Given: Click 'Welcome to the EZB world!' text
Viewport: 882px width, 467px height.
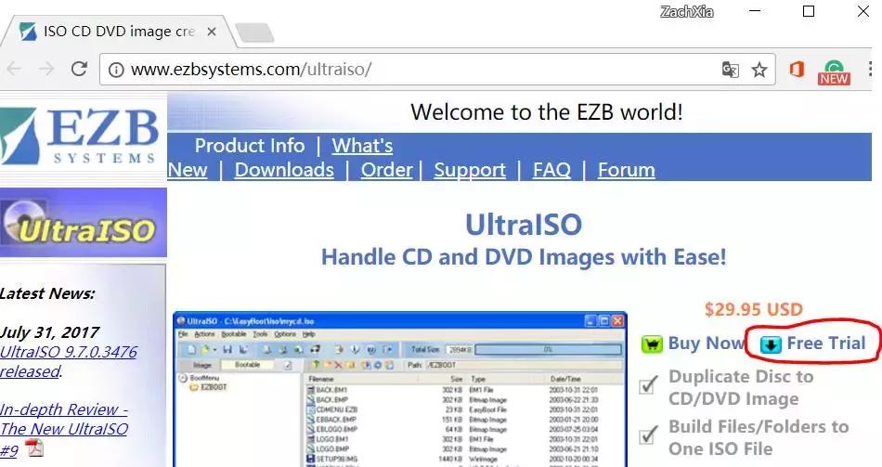Looking at the screenshot, I should click(547, 112).
